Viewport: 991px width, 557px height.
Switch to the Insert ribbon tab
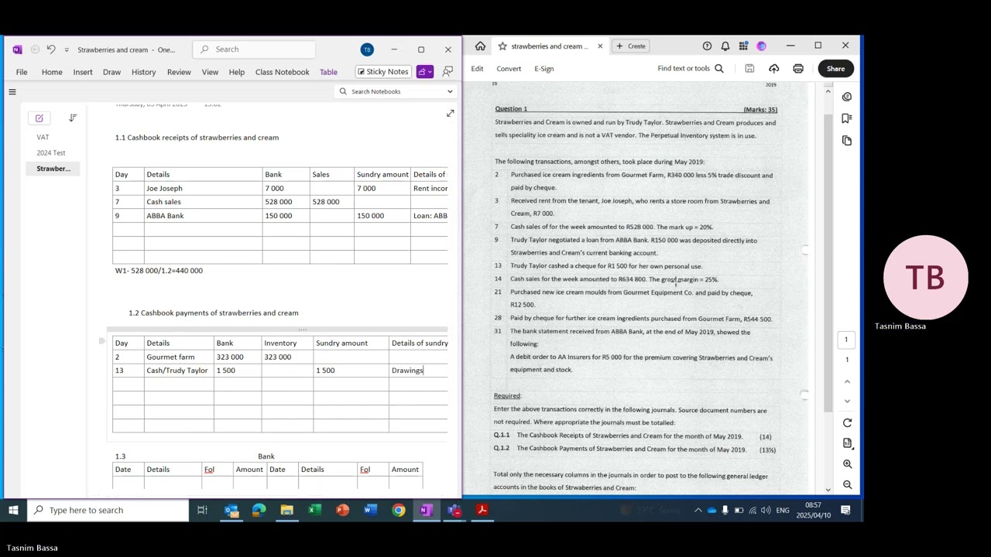pos(83,72)
